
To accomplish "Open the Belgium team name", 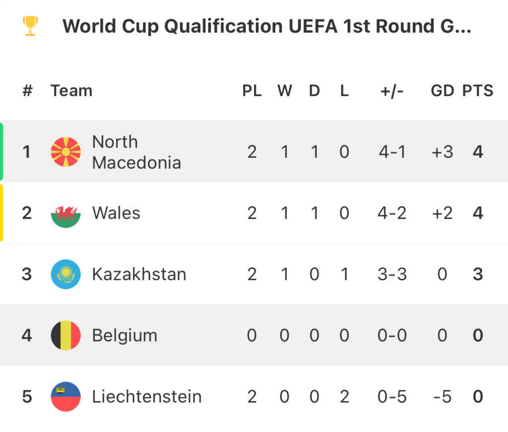I will click(125, 335).
